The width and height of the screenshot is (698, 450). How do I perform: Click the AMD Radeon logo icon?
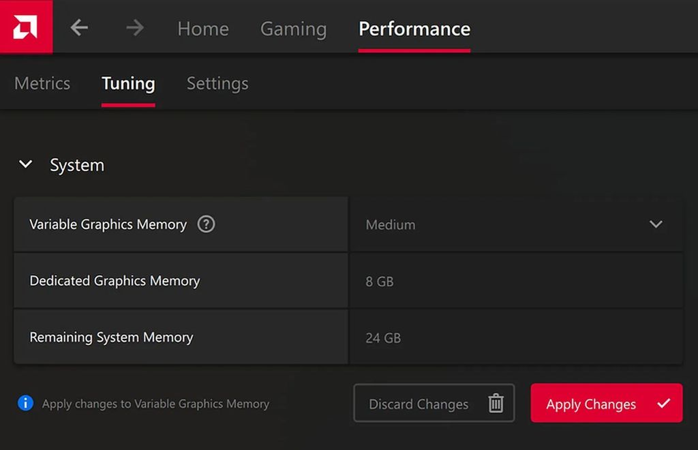(x=26, y=27)
